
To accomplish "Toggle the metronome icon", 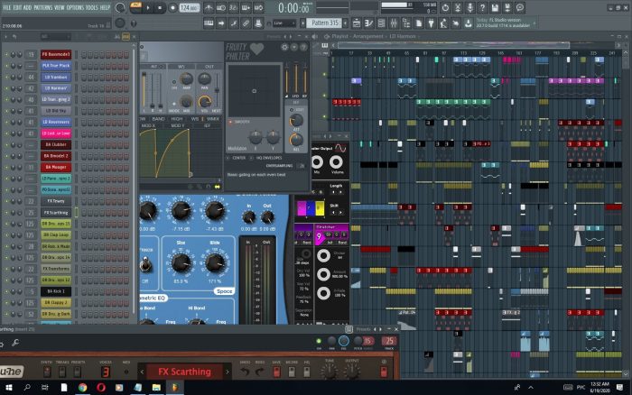I will [x=209, y=7].
